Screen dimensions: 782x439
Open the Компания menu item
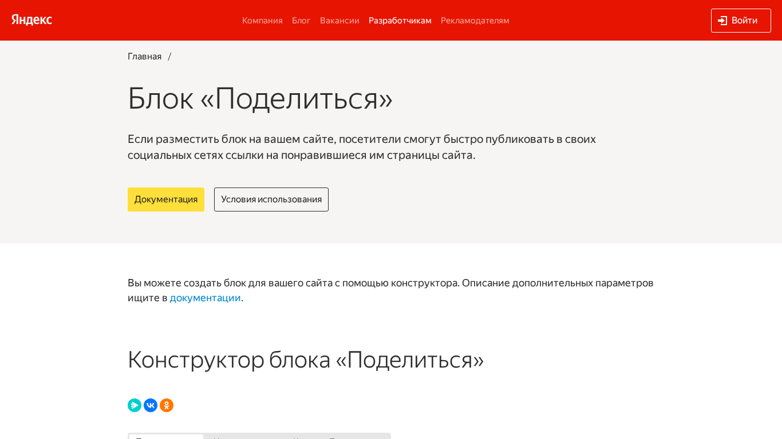(262, 21)
